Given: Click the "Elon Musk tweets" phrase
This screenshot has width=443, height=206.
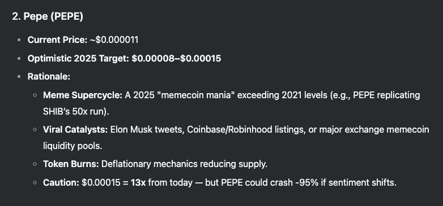Looking at the screenshot, I should click(147, 130).
